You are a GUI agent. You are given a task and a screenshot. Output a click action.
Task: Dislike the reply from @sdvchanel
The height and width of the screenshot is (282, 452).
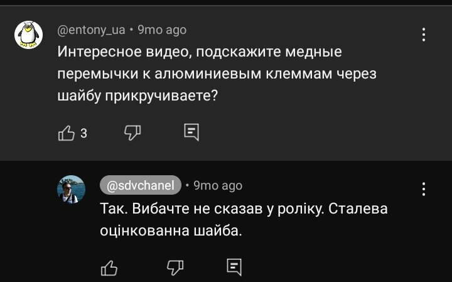(175, 268)
